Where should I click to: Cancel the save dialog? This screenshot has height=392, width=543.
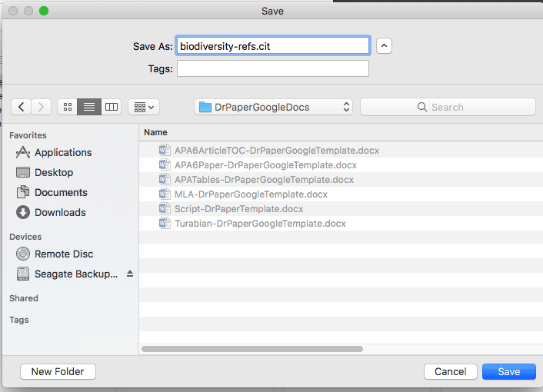pyautogui.click(x=450, y=371)
